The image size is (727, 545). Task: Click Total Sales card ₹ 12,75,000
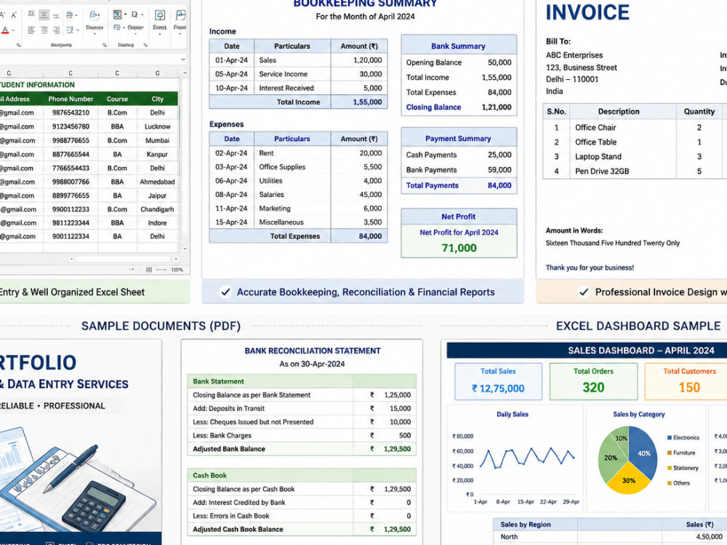(x=498, y=381)
